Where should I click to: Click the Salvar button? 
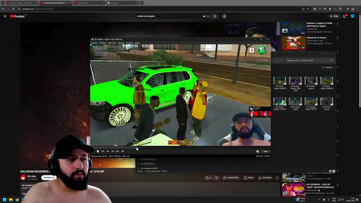coord(249,178)
